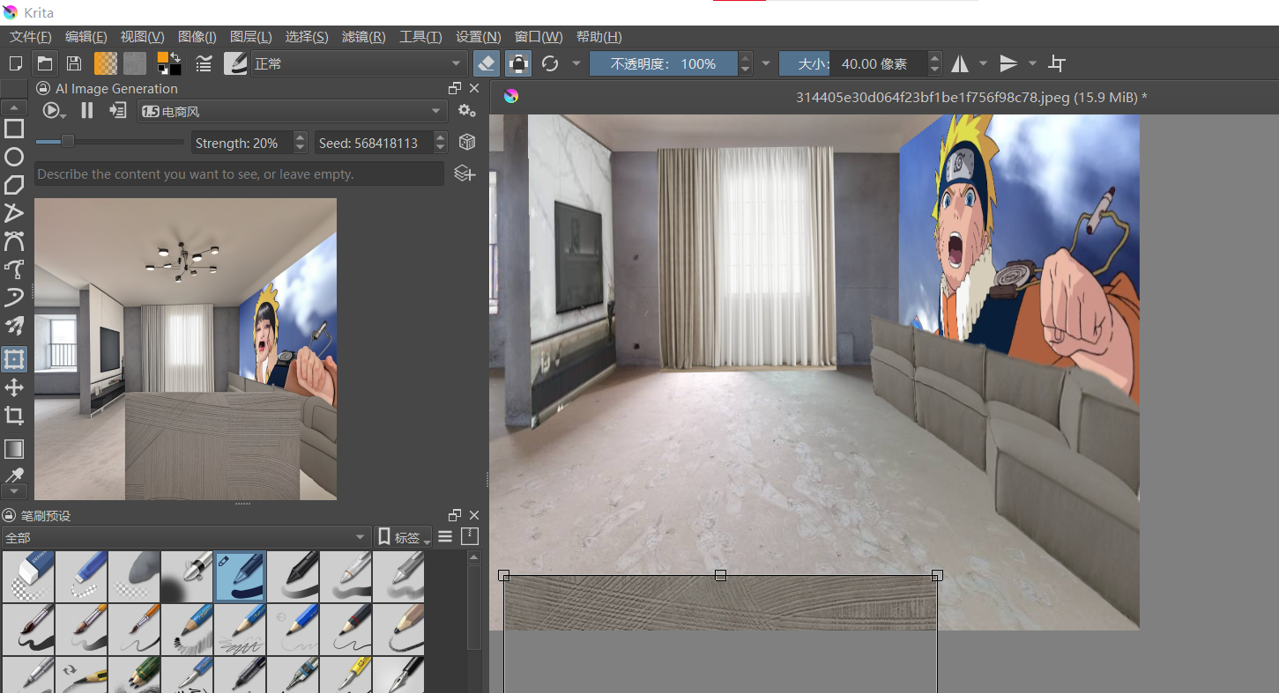The width and height of the screenshot is (1279, 693).
Task: Toggle preserve alpha lock button
Action: point(519,63)
